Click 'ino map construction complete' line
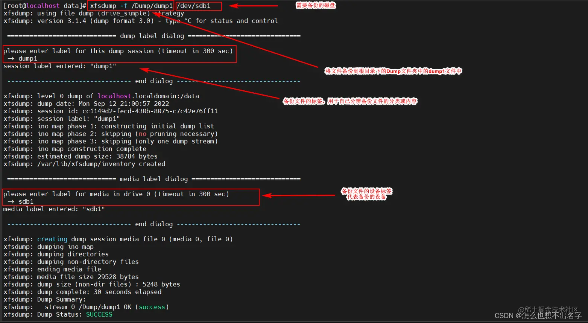Viewport: 588px width, 323px height. pos(75,149)
